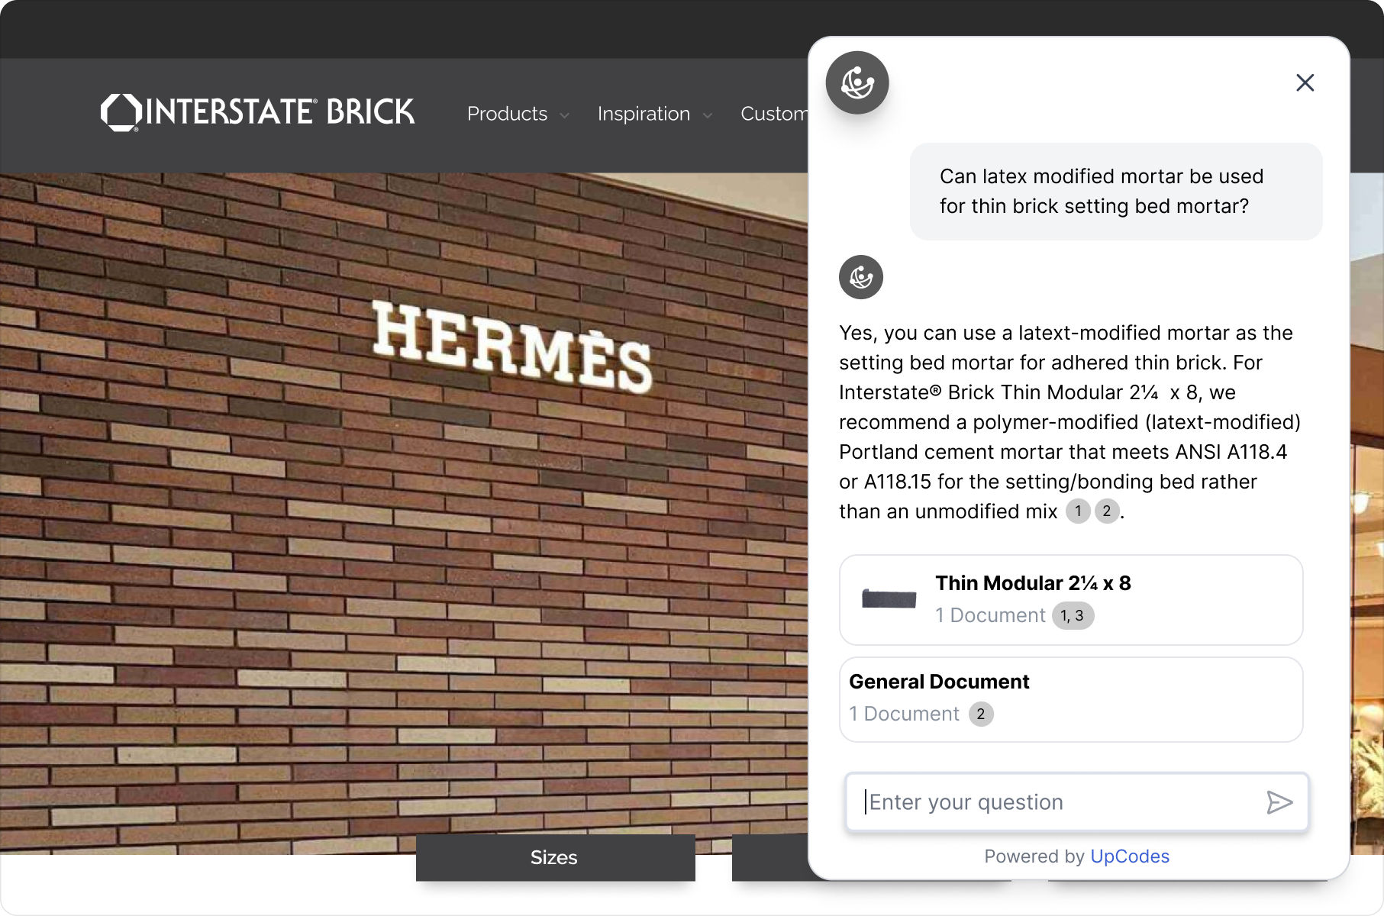
Task: Click the Interstate Brick logo
Action: [258, 112]
